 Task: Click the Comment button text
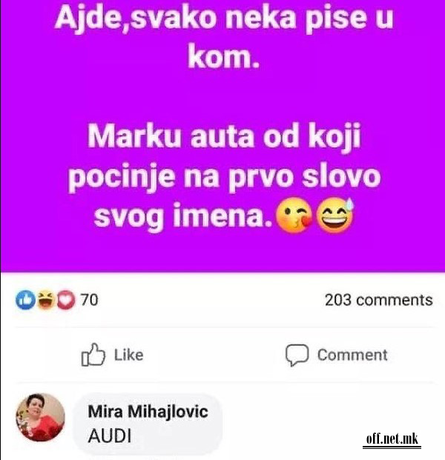point(352,355)
